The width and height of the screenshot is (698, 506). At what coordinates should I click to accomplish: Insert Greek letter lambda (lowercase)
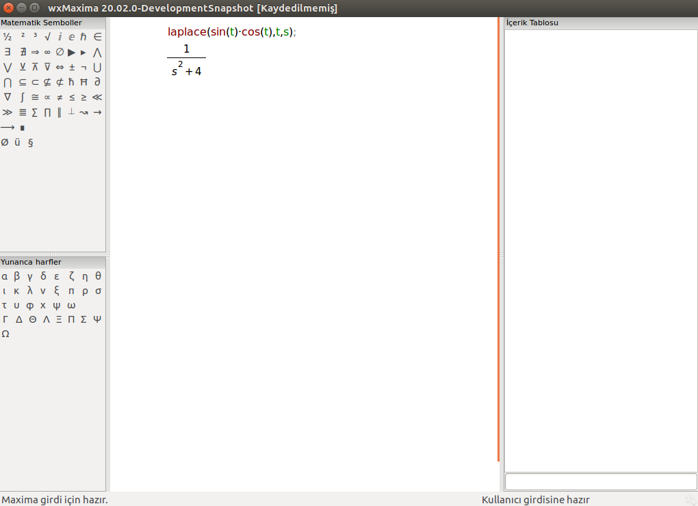(x=30, y=291)
